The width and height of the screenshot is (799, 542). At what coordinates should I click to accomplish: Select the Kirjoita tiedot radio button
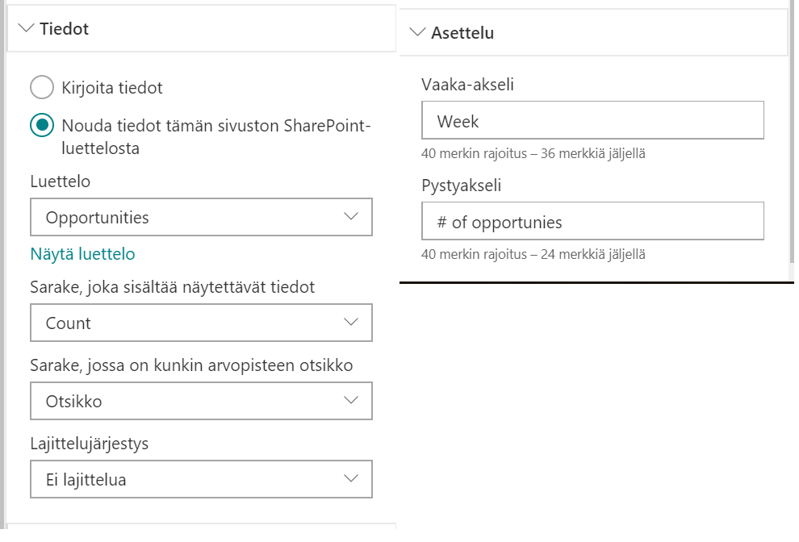pos(42,87)
